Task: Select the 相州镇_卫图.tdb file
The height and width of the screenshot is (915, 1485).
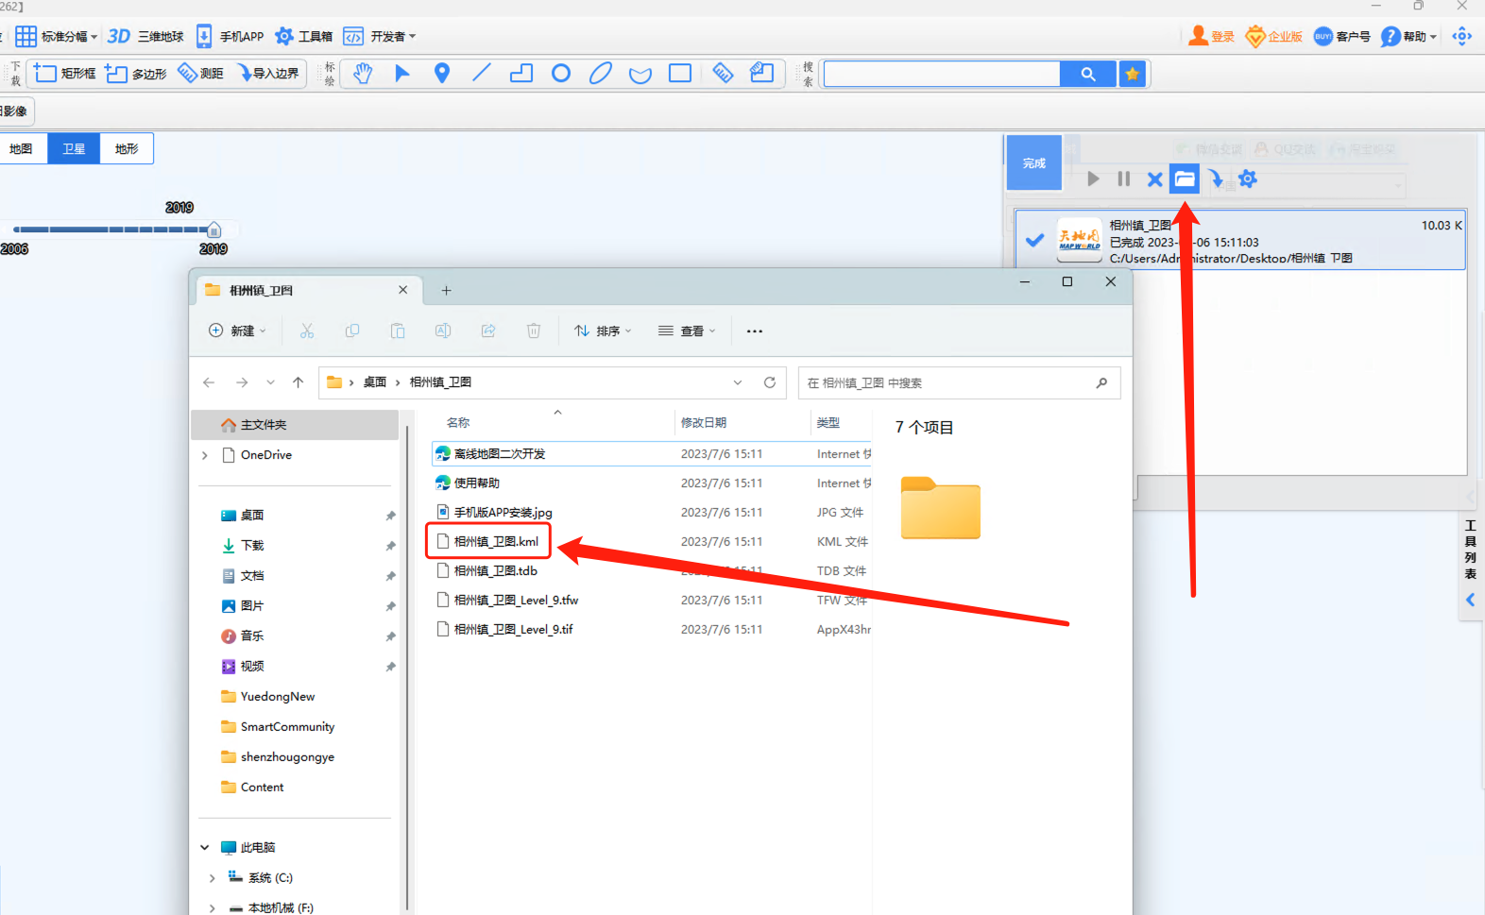Action: (x=486, y=570)
